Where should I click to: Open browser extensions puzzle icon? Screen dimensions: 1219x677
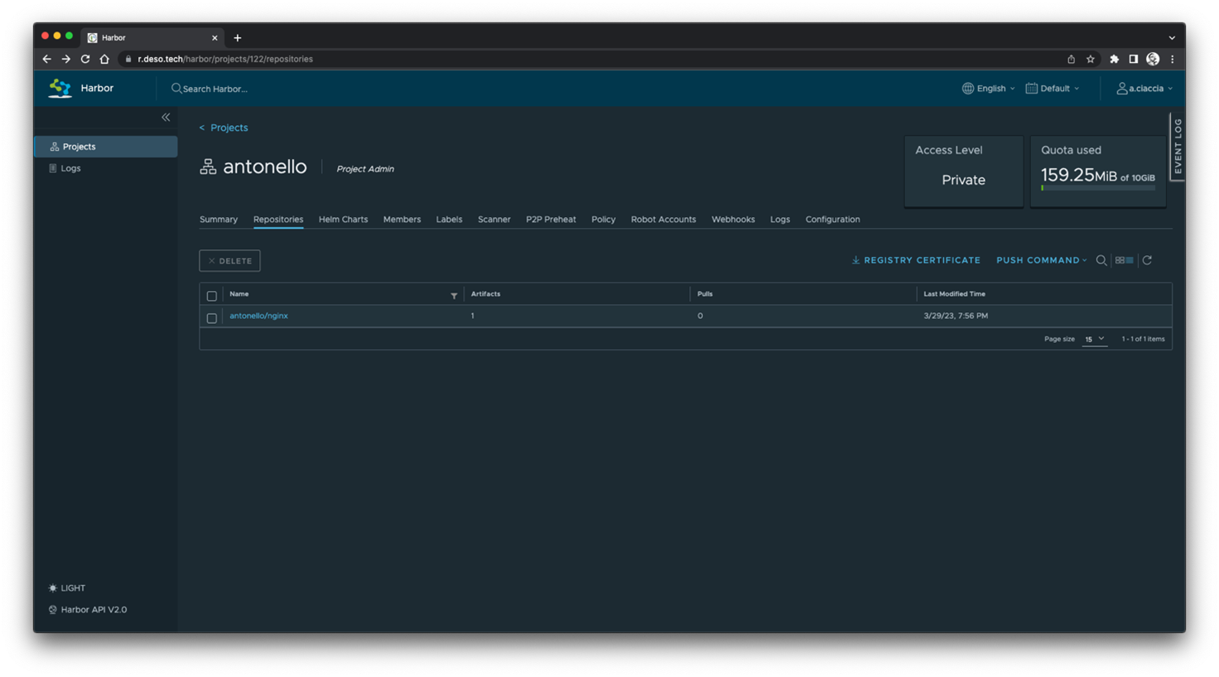[x=1114, y=60]
